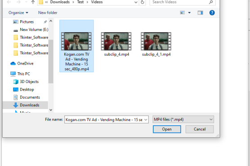Create a New folder

tap(48, 13)
